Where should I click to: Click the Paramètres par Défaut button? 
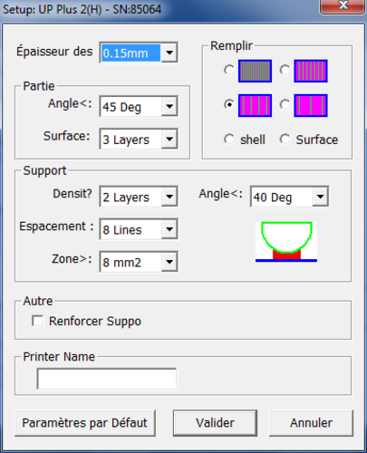tap(85, 423)
